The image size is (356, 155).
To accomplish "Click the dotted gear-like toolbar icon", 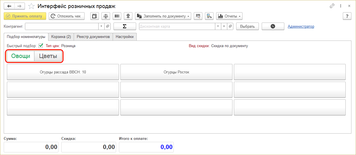I will coord(128,16).
